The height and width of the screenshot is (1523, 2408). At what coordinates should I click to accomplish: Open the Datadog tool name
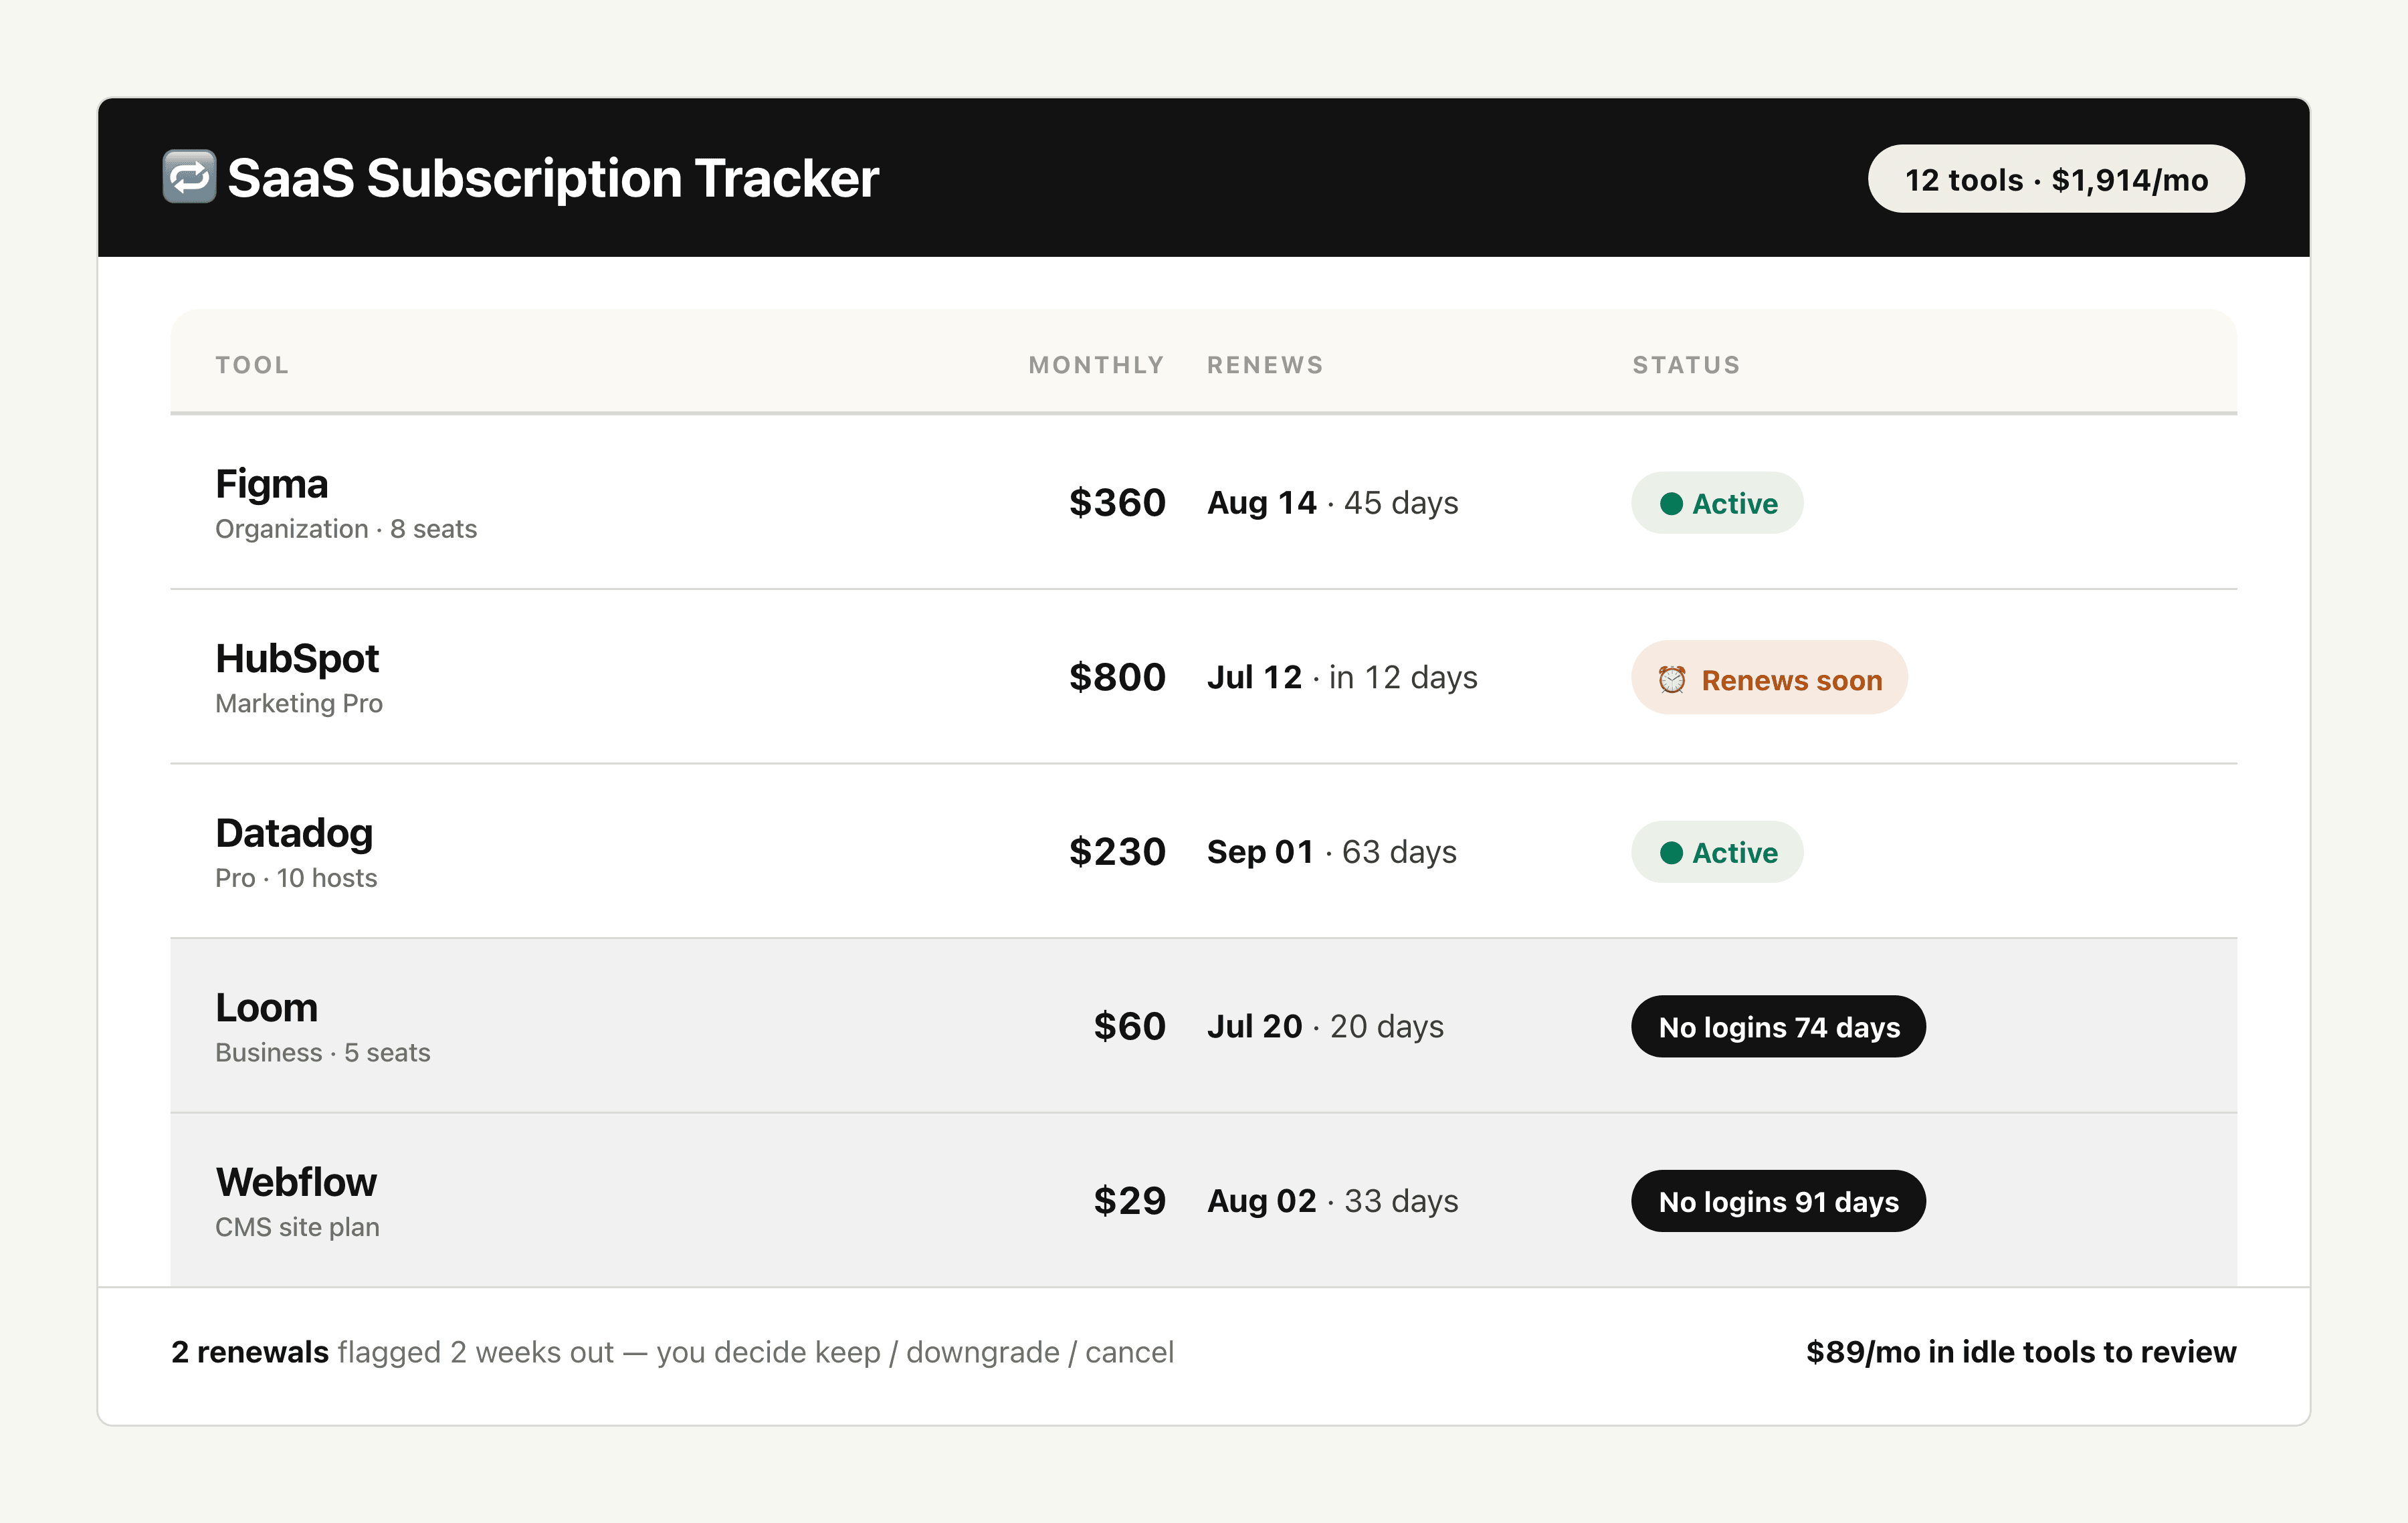click(294, 833)
